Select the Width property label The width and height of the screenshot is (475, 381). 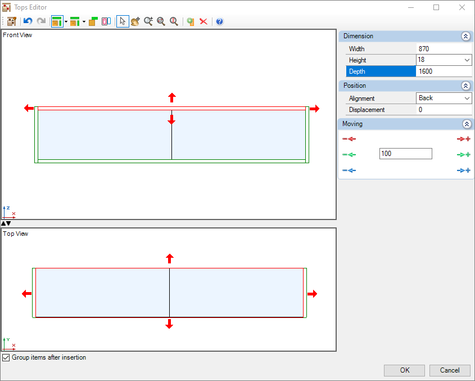(356, 49)
